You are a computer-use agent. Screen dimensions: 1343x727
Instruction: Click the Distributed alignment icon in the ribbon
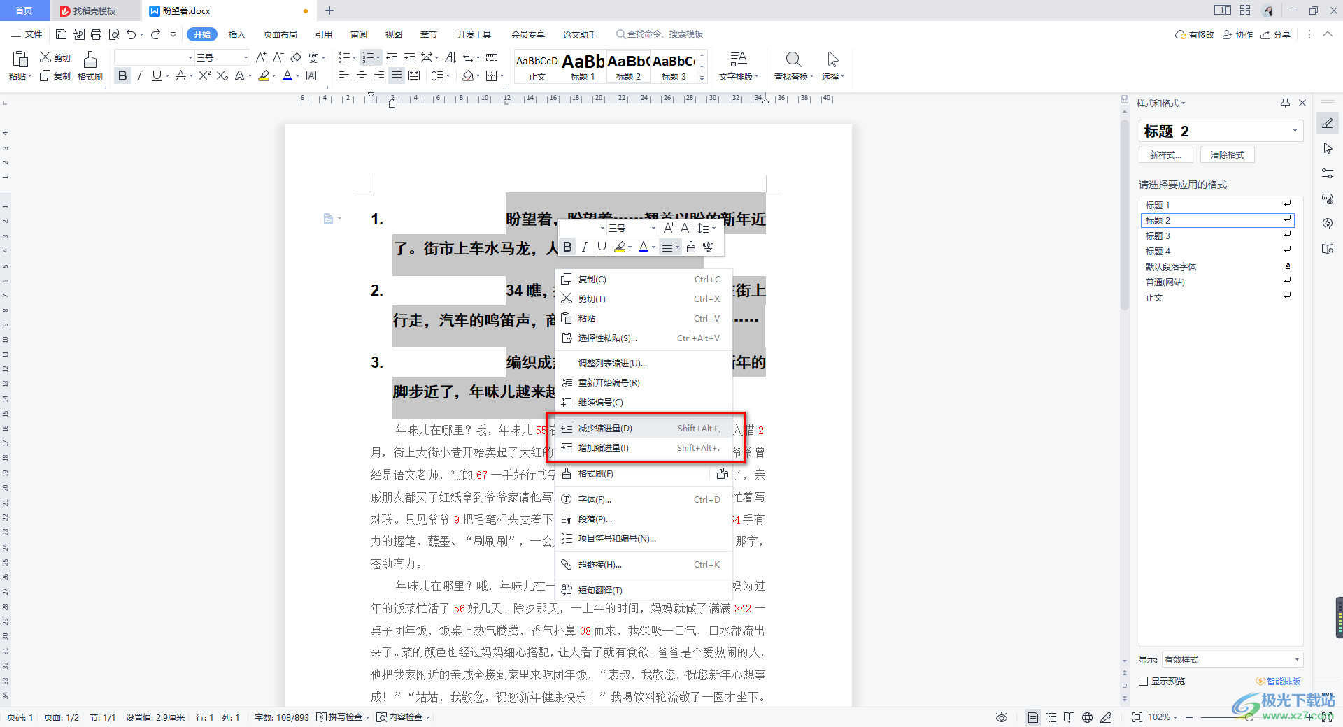[x=414, y=75]
